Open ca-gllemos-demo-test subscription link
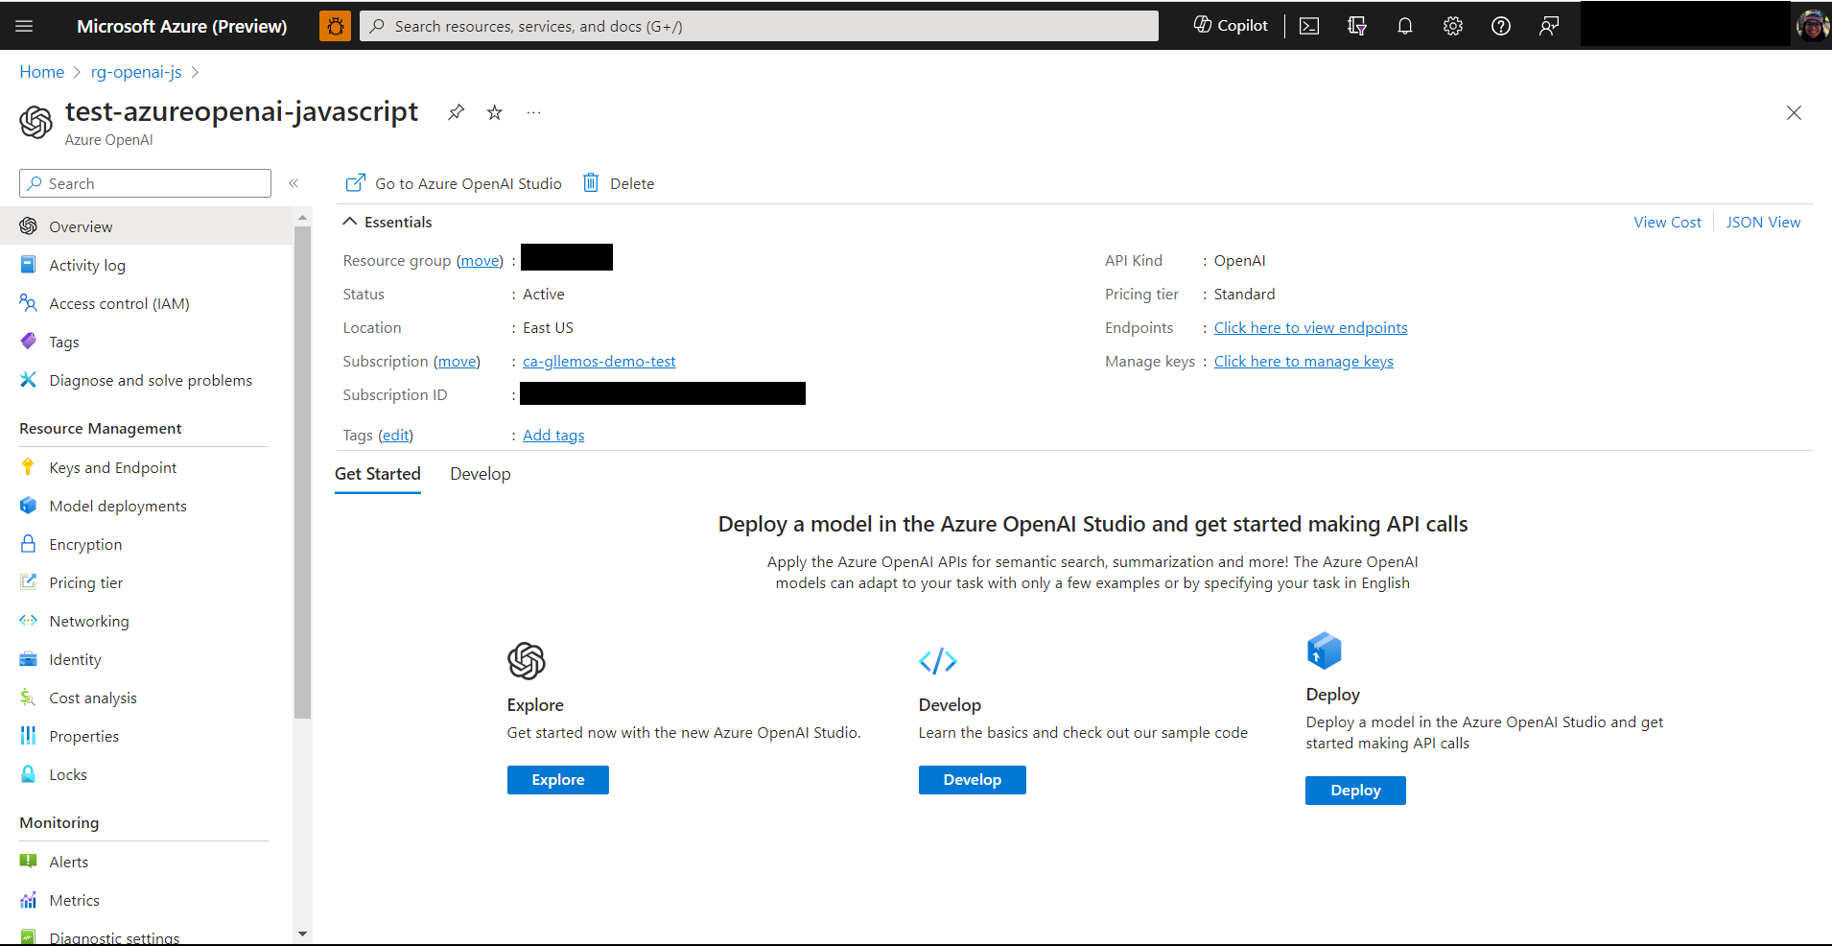Image resolution: width=1832 pixels, height=946 pixels. coord(599,362)
